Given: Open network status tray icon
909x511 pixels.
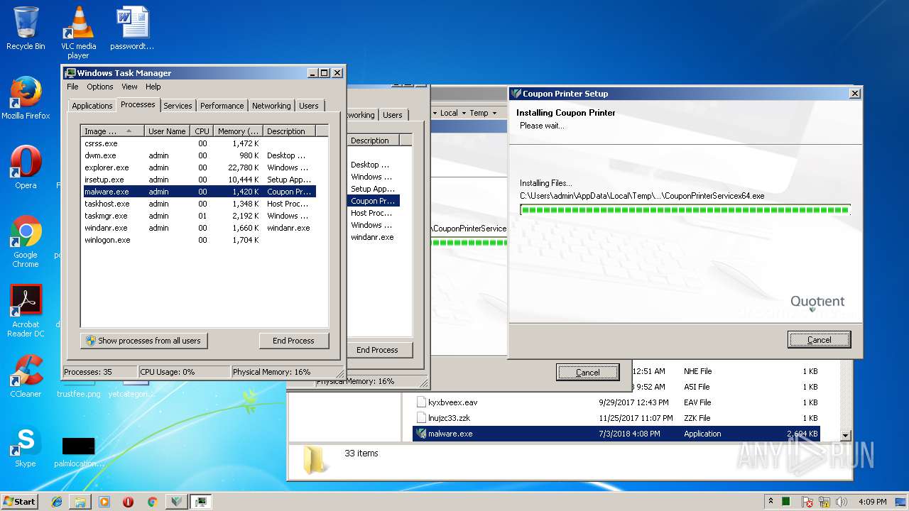Looking at the screenshot, I should click(824, 502).
